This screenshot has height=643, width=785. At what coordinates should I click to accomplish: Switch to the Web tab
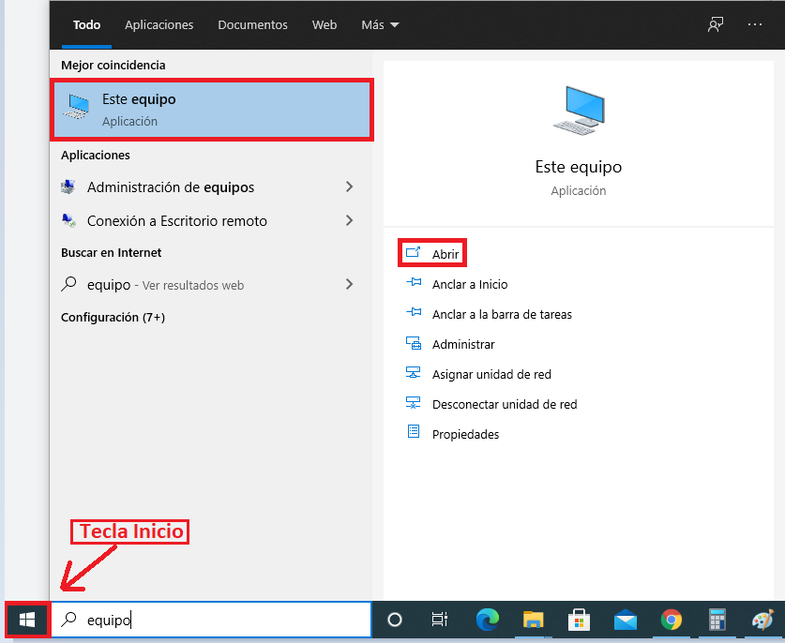(x=325, y=24)
